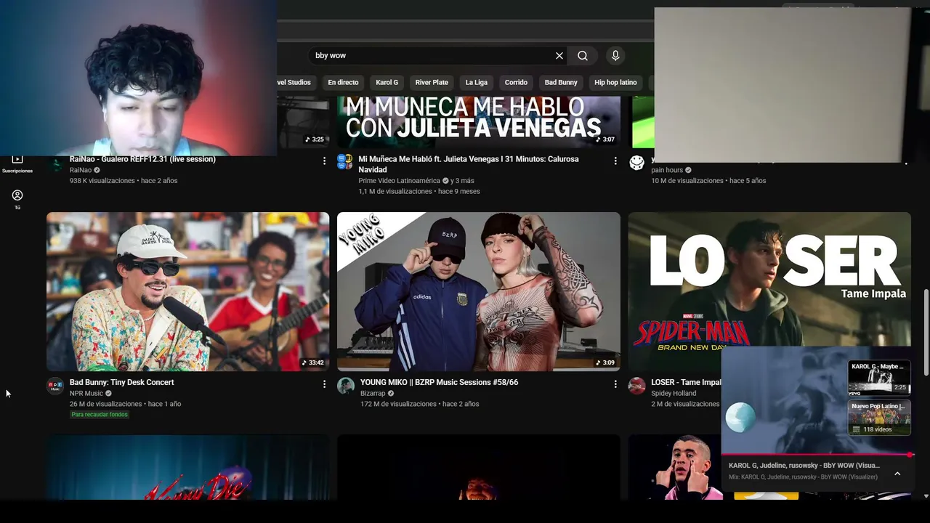Play the Bad Bunny Tiny Desk Concert thumbnail
Screen dimensions: 930x523
[x=187, y=291]
